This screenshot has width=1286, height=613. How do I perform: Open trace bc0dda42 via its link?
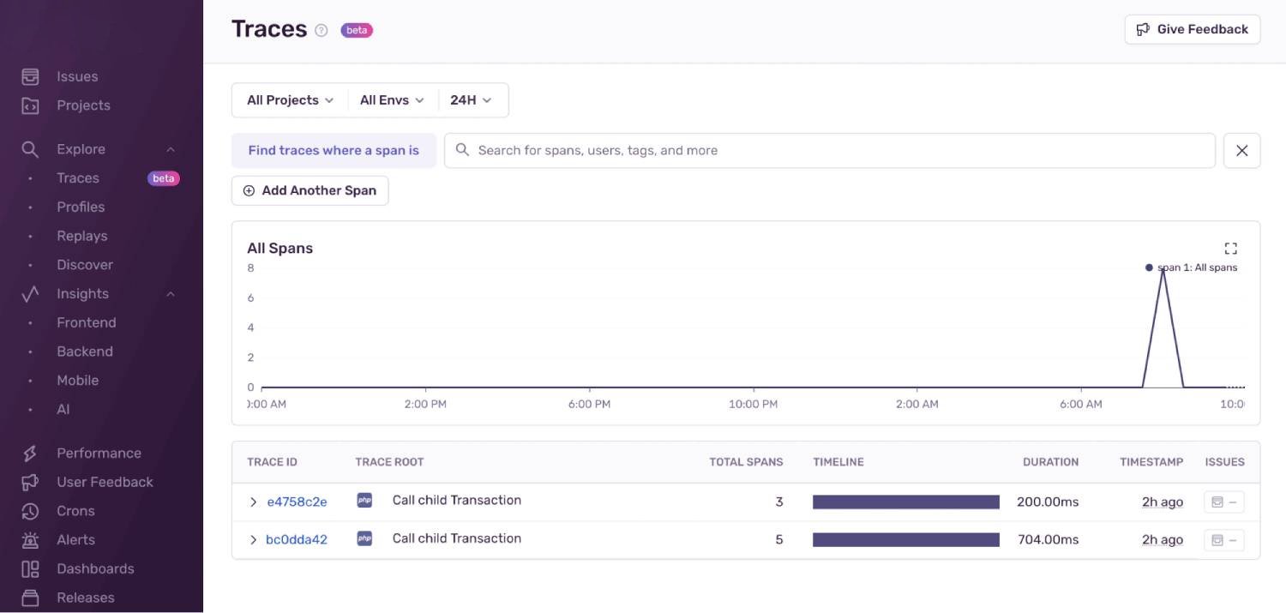296,539
